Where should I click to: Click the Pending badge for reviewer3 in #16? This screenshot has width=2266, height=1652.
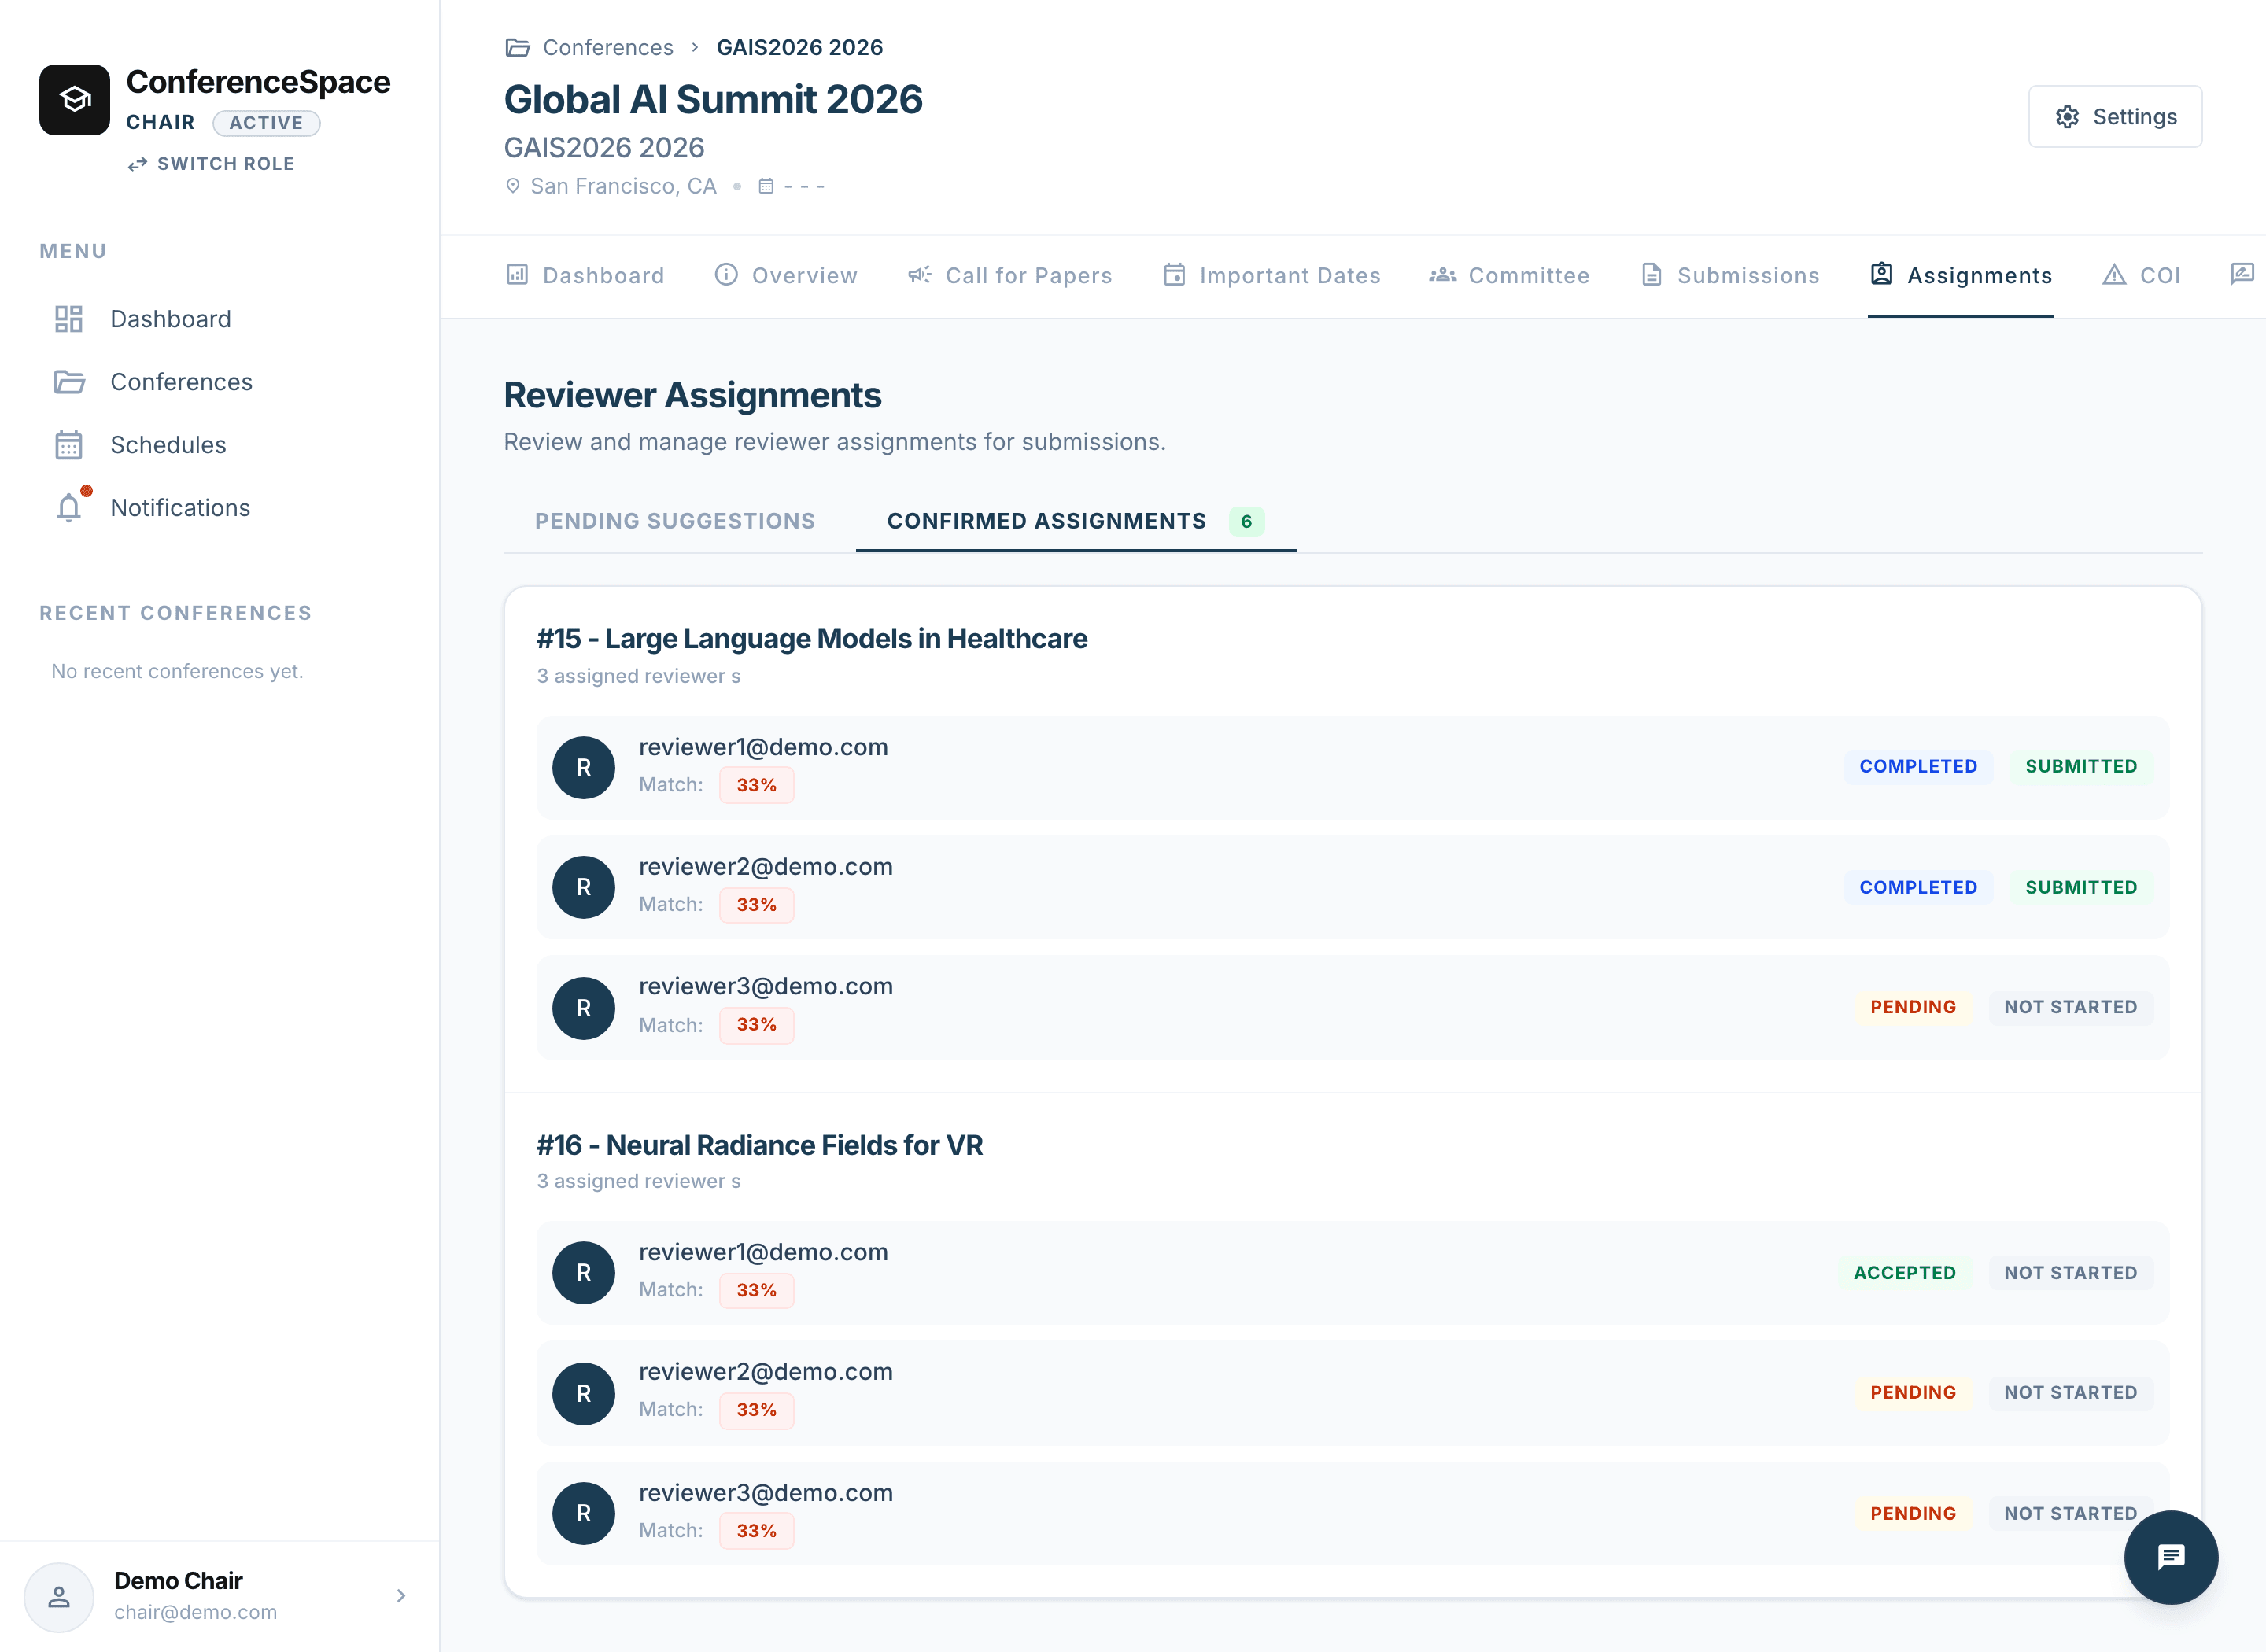pyautogui.click(x=1913, y=1513)
